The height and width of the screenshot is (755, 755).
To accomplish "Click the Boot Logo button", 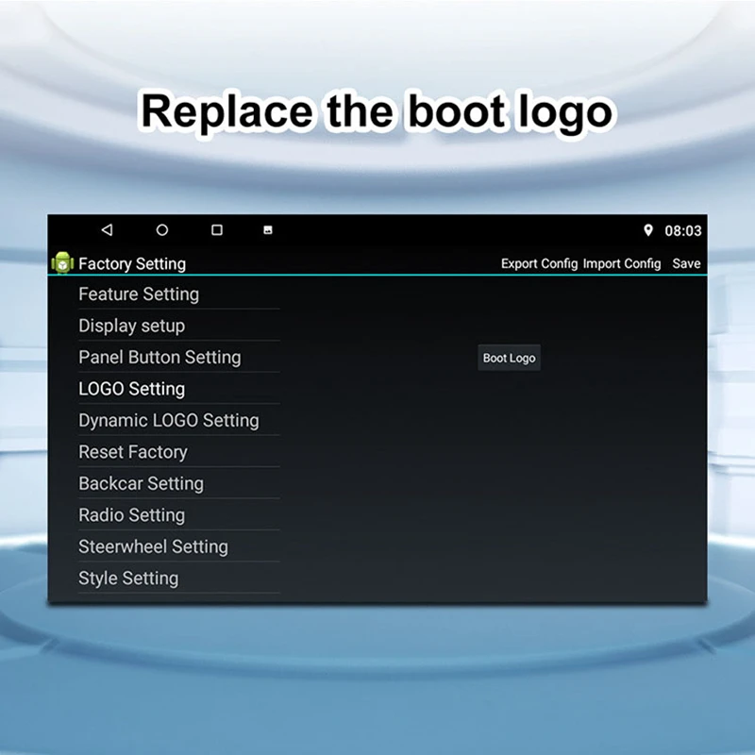I will (x=509, y=358).
